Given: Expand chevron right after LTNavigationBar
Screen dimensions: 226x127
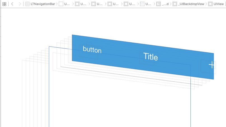Looking at the screenshot, I should coord(57,4).
